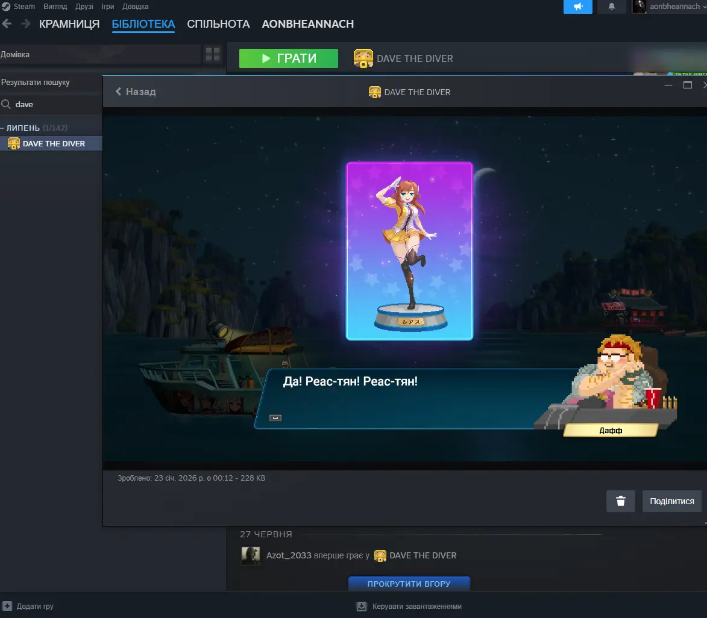Open Керувати завантаженнями
The image size is (707, 618).
coord(417,607)
